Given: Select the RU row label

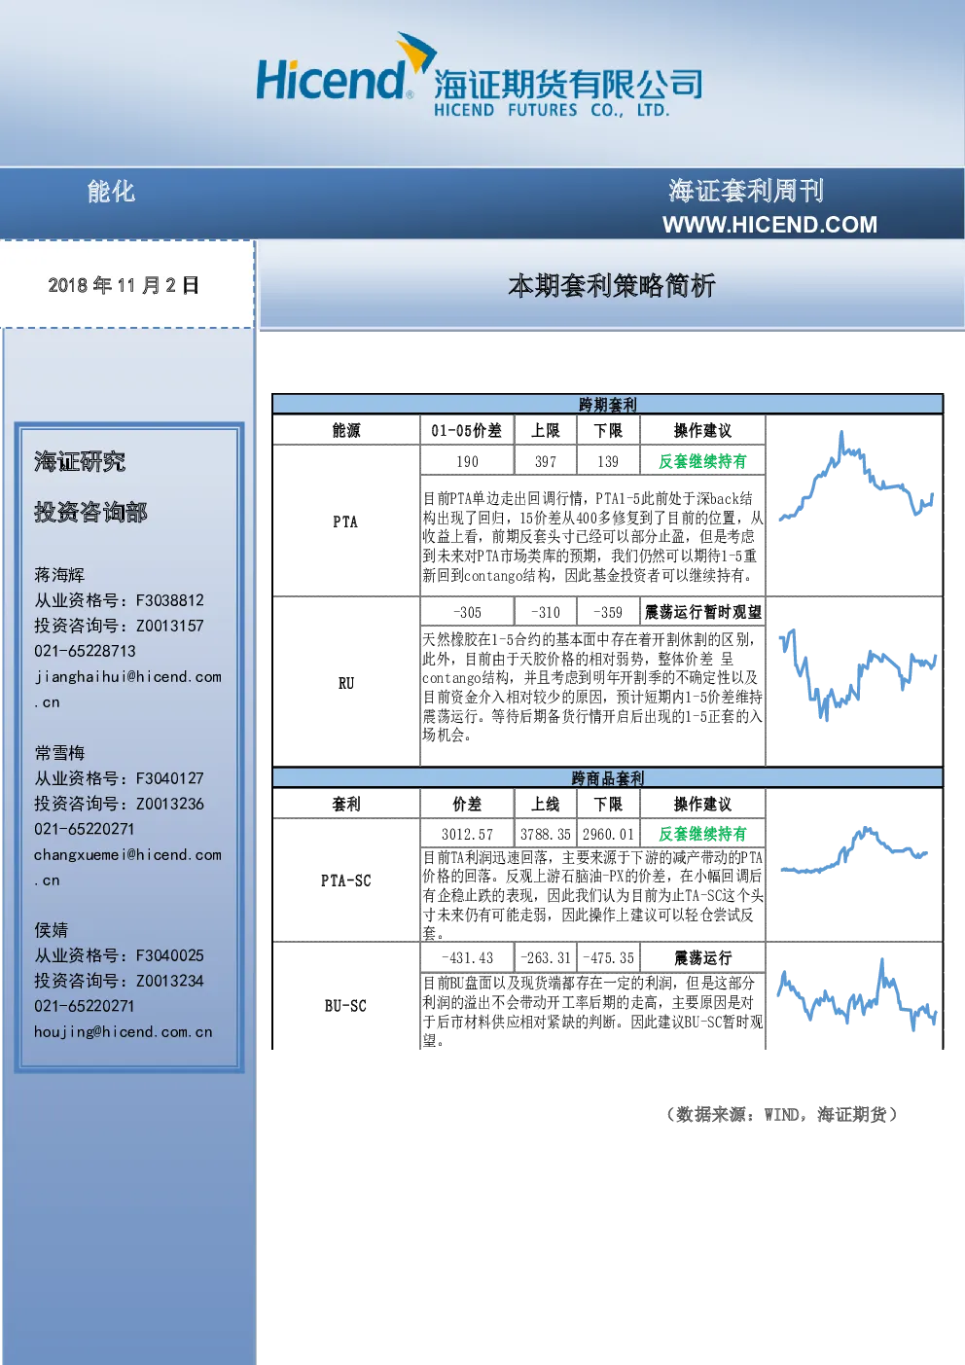Looking at the screenshot, I should [346, 683].
